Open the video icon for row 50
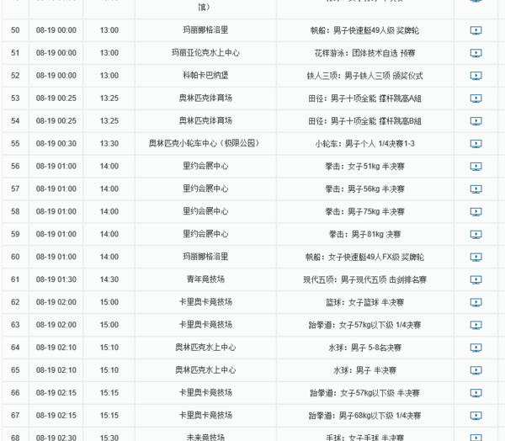The width and height of the screenshot is (505, 441). coord(476,30)
